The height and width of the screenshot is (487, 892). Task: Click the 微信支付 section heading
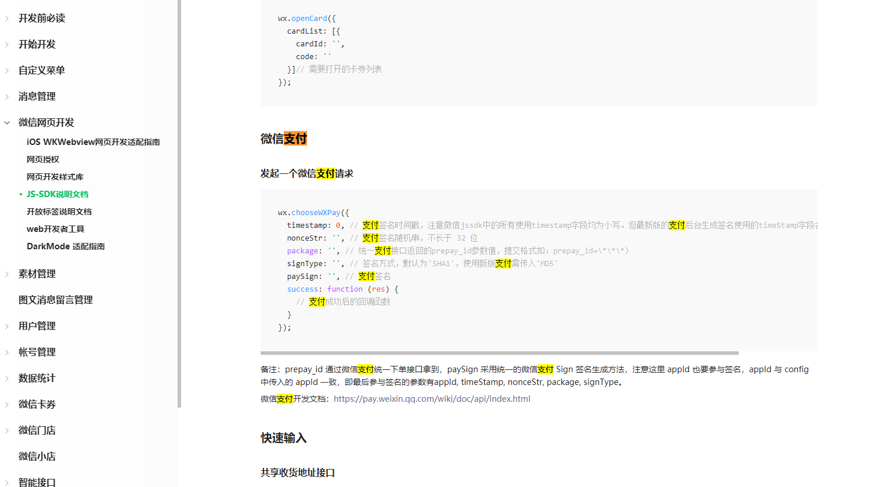pyautogui.click(x=284, y=139)
